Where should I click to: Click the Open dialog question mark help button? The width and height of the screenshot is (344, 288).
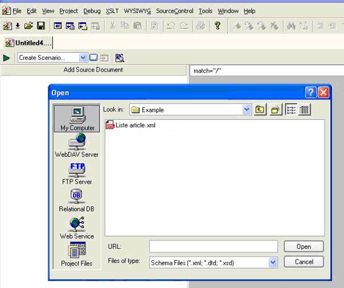(x=310, y=92)
